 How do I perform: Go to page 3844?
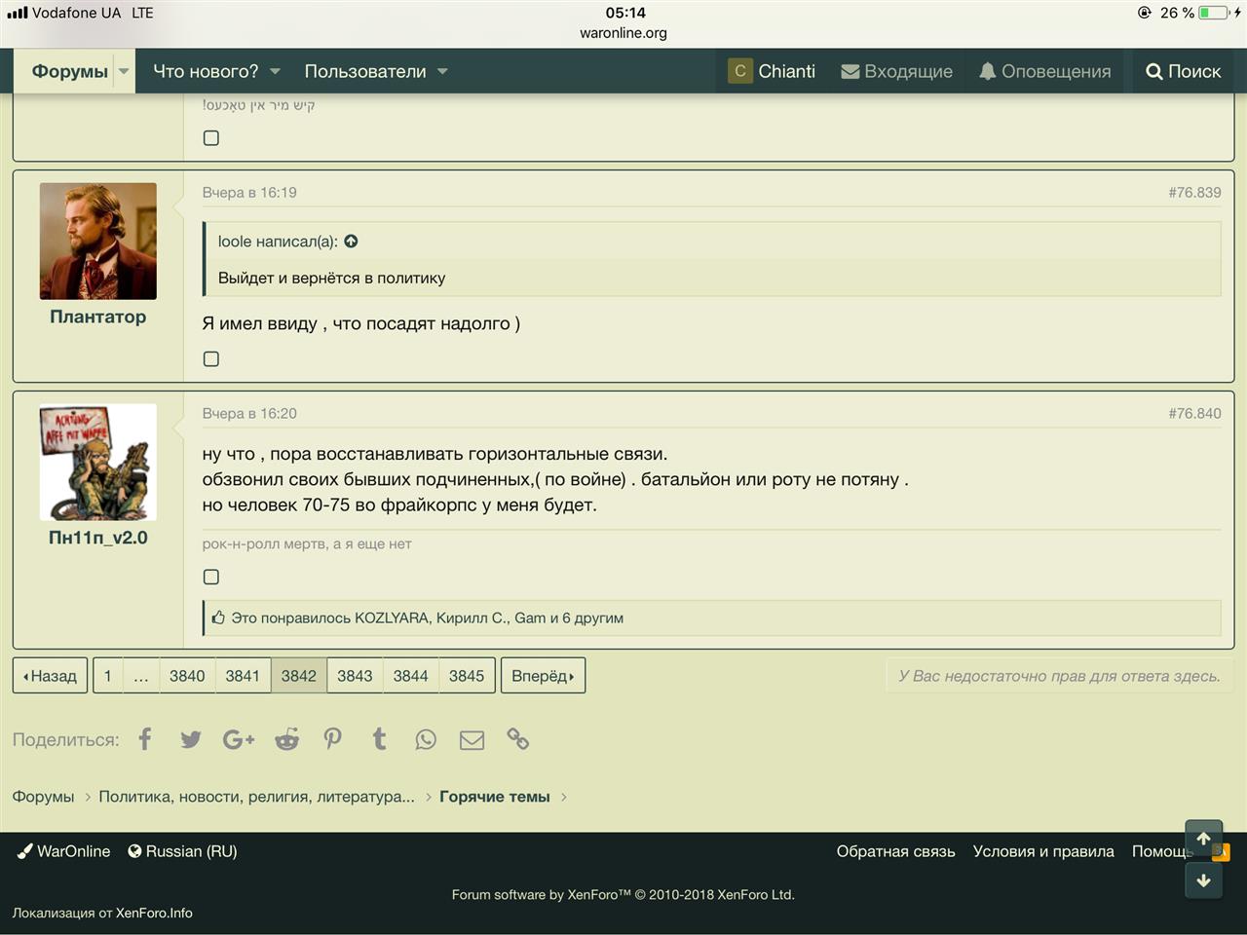pyautogui.click(x=411, y=676)
